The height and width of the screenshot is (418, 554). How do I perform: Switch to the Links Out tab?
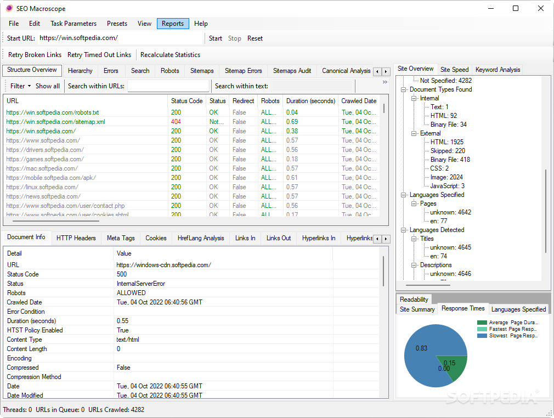[279, 238]
